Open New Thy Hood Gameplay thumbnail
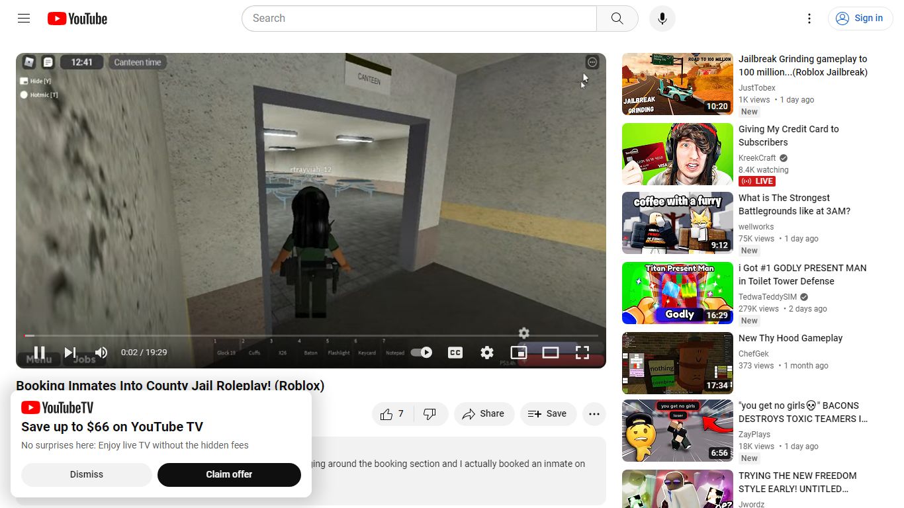 tap(678, 363)
